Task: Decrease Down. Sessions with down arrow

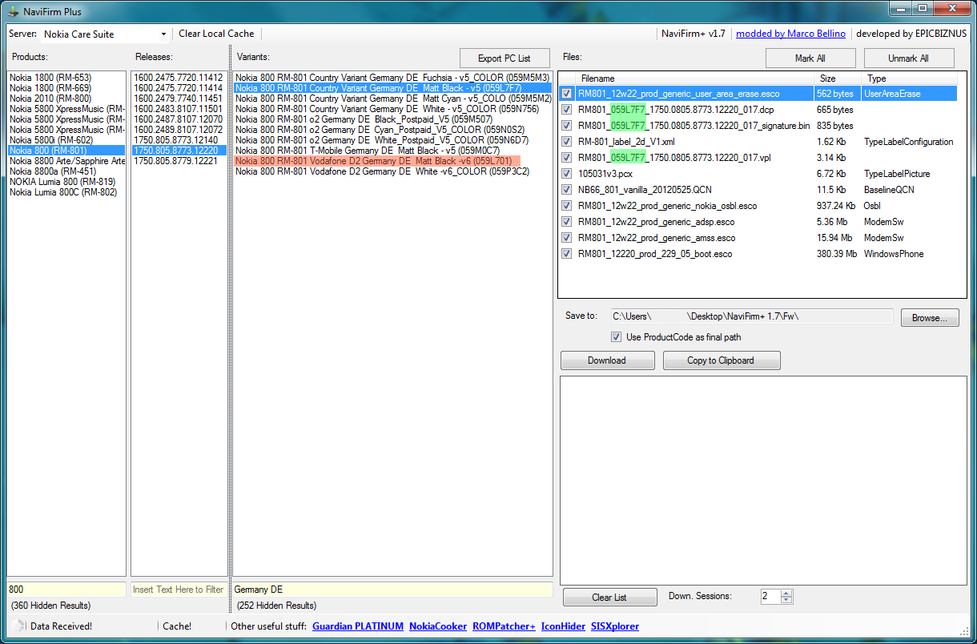Action: (786, 600)
